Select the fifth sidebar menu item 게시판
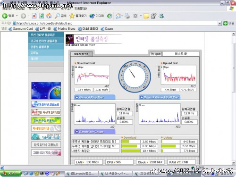Screen dimensions: 236x177 tap(46, 59)
